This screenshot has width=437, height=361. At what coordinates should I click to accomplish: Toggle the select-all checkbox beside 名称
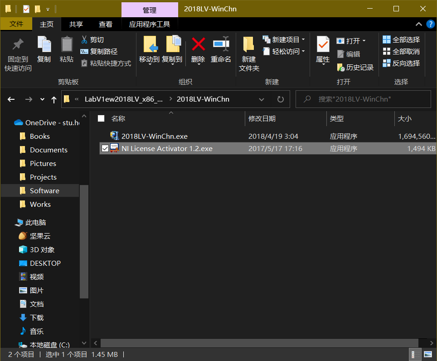101,118
